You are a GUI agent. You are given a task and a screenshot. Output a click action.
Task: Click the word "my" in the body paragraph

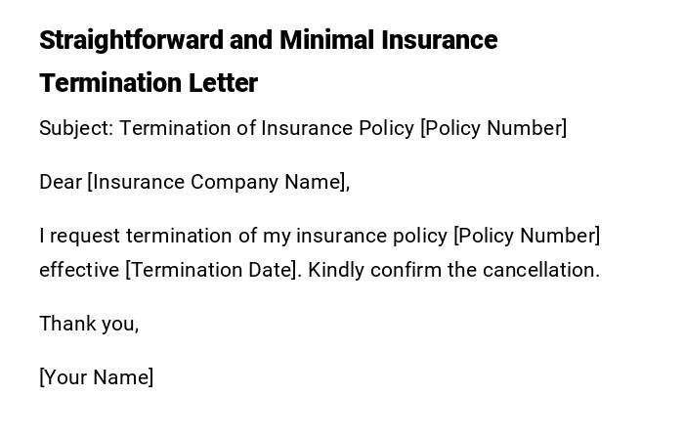(278, 236)
